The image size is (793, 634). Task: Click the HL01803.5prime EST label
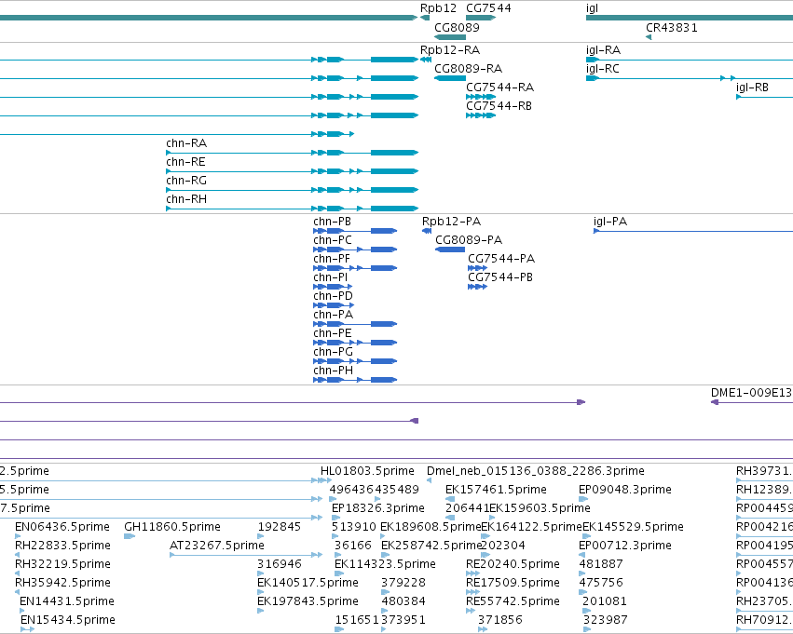367,471
